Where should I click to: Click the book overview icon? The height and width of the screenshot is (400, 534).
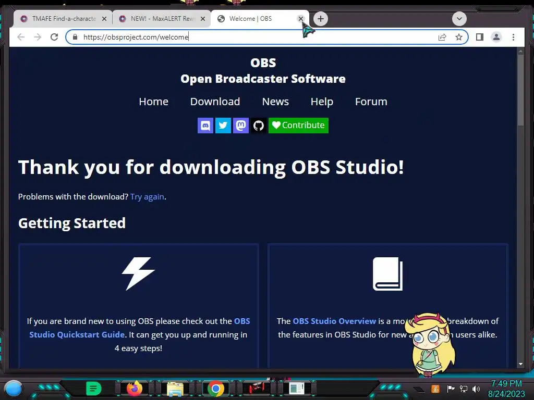tap(387, 274)
